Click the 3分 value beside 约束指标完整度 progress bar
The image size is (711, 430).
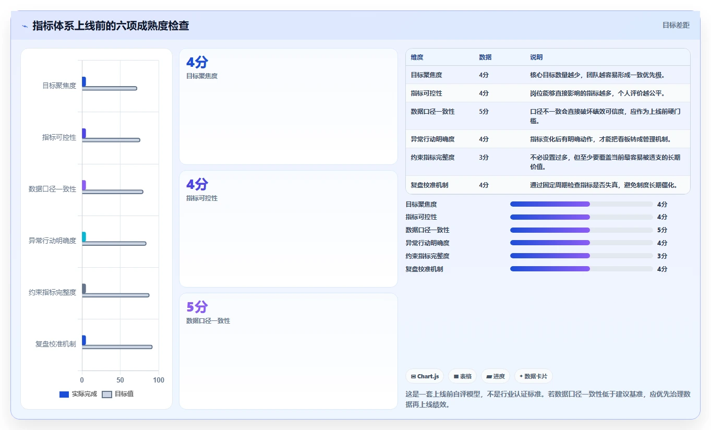click(x=662, y=256)
